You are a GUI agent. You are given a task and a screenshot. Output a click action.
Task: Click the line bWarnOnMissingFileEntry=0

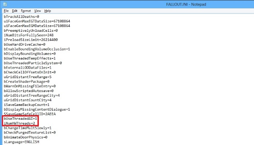click(x=30, y=86)
